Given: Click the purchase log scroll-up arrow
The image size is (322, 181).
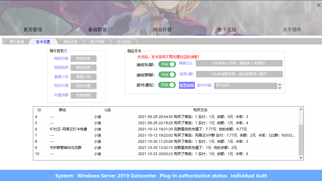Looking at the screenshot, I should point(301,109).
